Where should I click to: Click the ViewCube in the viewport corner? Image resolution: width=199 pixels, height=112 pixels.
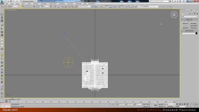[174, 15]
